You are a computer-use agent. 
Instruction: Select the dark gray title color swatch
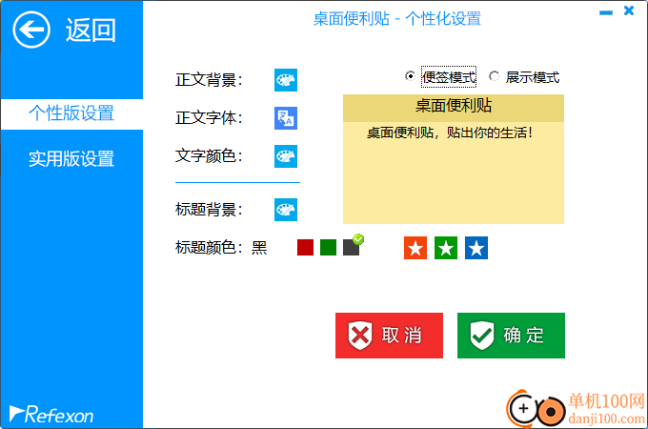point(352,248)
